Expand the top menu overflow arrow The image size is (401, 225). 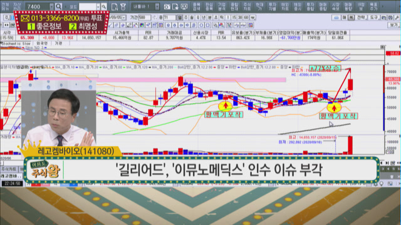tap(383, 7)
